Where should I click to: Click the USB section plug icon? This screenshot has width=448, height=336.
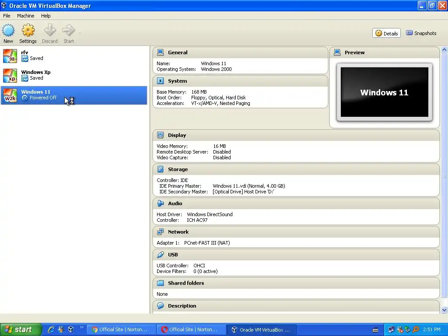coord(160,254)
